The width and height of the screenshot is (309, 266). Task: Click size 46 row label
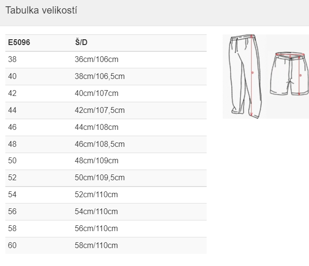pyautogui.click(x=12, y=127)
